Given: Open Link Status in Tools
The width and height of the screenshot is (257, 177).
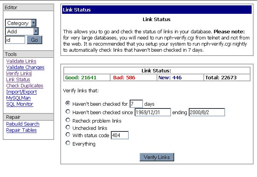Looking at the screenshot, I should point(18,80).
